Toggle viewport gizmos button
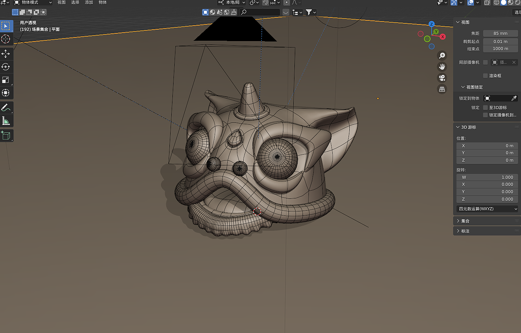Viewport: 521px width, 333px height. [x=454, y=2]
